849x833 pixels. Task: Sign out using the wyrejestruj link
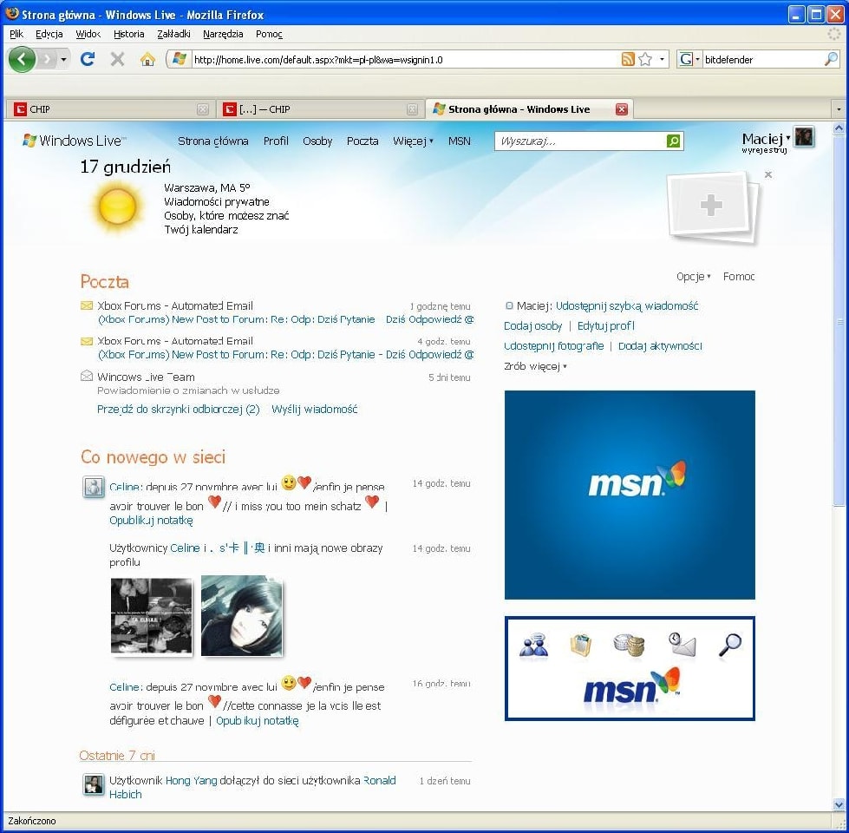click(x=764, y=150)
